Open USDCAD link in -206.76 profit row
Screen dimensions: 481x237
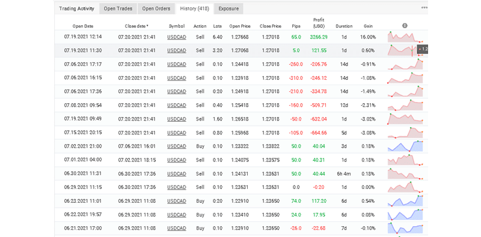(x=177, y=64)
